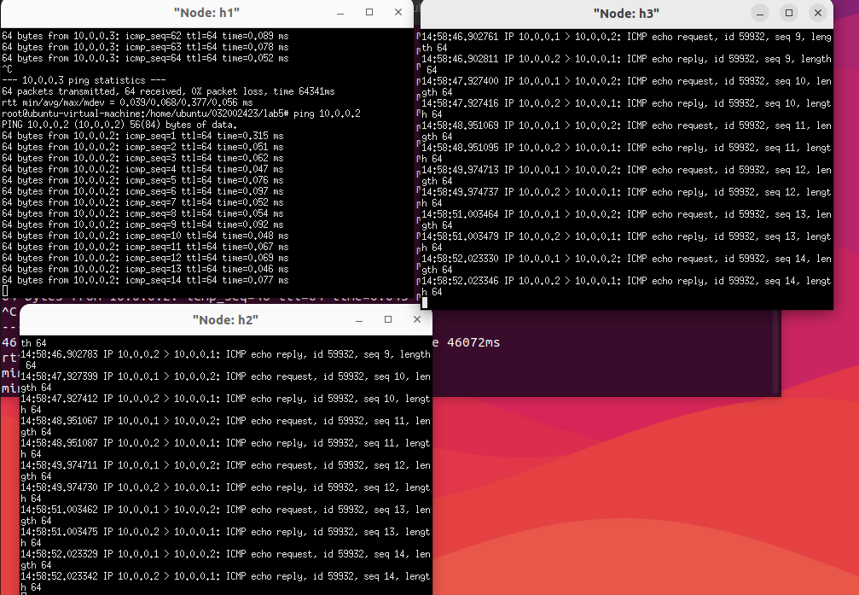Screen dimensions: 859x595
Task: Click h3 line 14:58:52.023346 echo reply
Action: (626, 286)
